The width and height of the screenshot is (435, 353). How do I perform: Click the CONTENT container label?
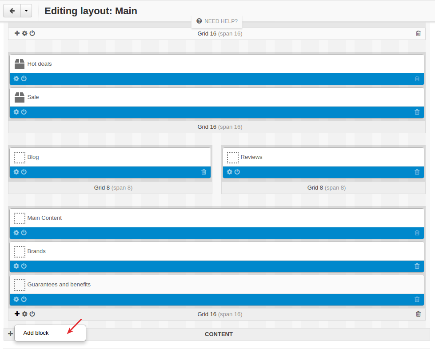tap(219, 334)
